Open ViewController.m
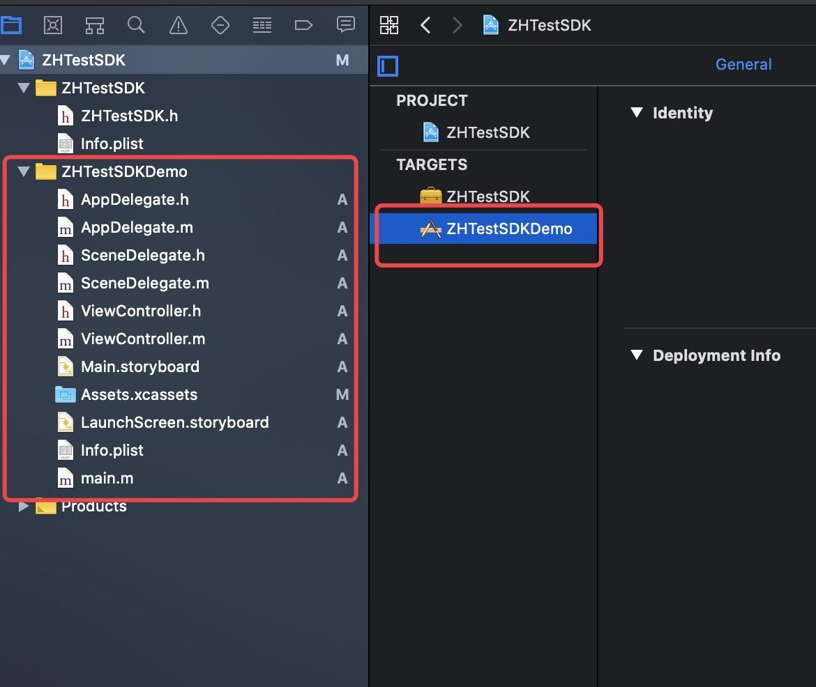 (x=142, y=339)
